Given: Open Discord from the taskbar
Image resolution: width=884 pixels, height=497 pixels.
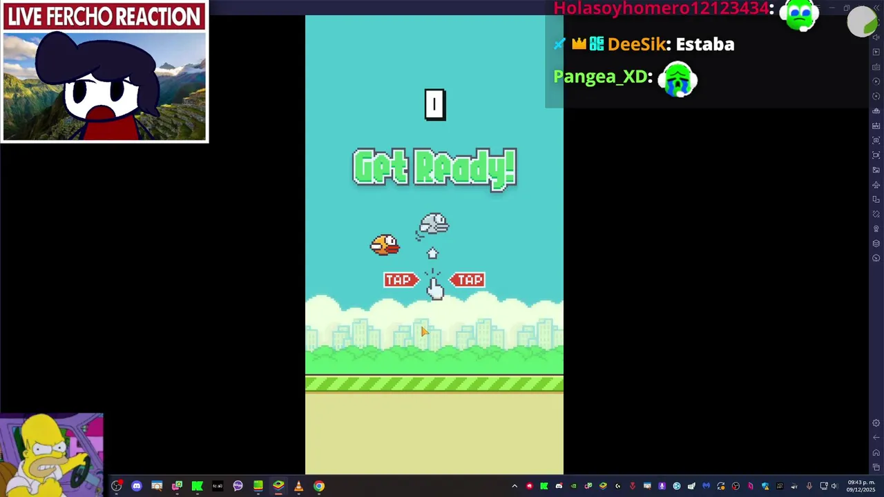Looking at the screenshot, I should [137, 486].
